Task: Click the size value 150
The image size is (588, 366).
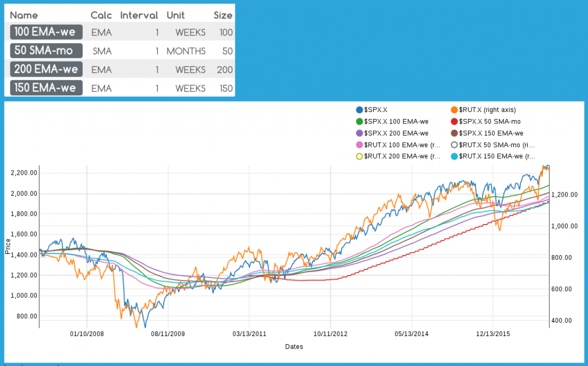Action: pyautogui.click(x=226, y=88)
